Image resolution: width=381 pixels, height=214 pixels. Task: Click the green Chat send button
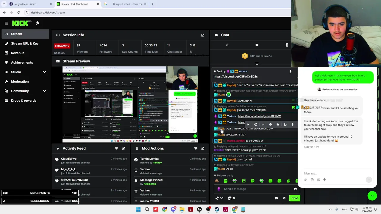coord(294,198)
